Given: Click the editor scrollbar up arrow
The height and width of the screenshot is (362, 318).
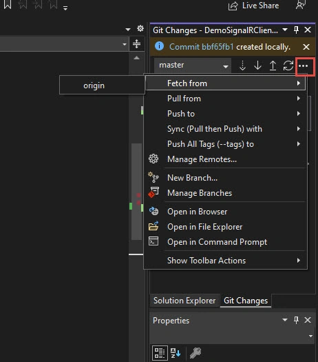Looking at the screenshot, I should pyautogui.click(x=137, y=58).
